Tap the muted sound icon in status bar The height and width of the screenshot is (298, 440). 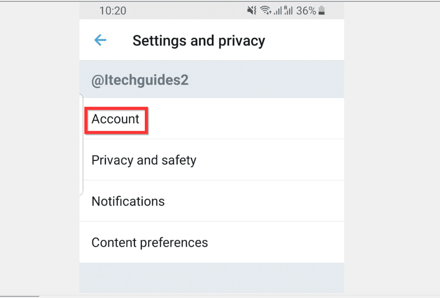[x=251, y=11]
